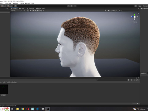Search by label filter icon in Project
The width and height of the screenshot is (148, 111).
(x=132, y=80)
